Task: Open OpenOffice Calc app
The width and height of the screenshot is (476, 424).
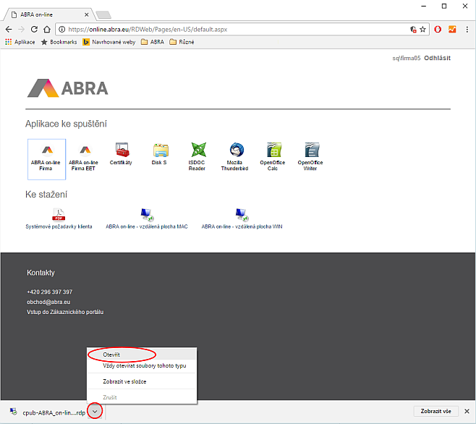Action: [x=273, y=157]
